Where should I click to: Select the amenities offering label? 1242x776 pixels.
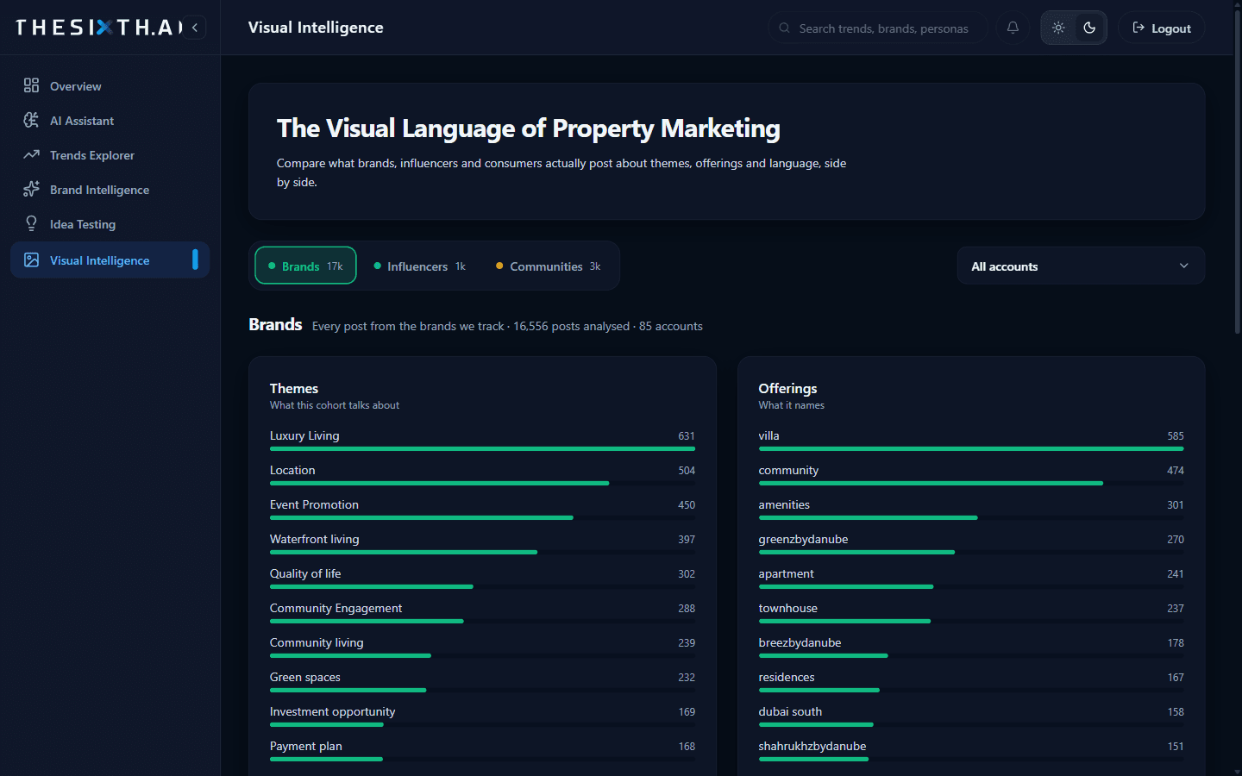click(784, 504)
